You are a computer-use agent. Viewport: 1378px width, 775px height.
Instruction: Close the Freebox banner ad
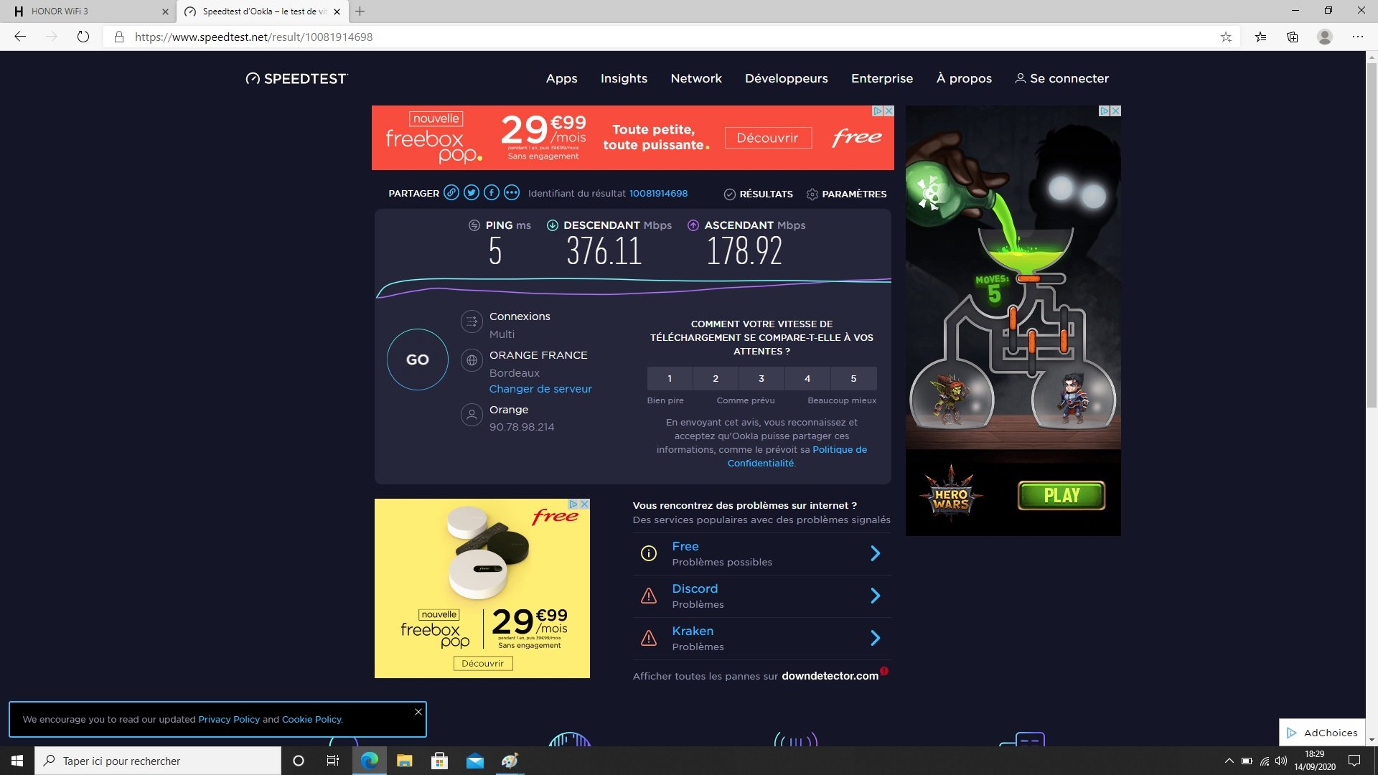pos(889,111)
